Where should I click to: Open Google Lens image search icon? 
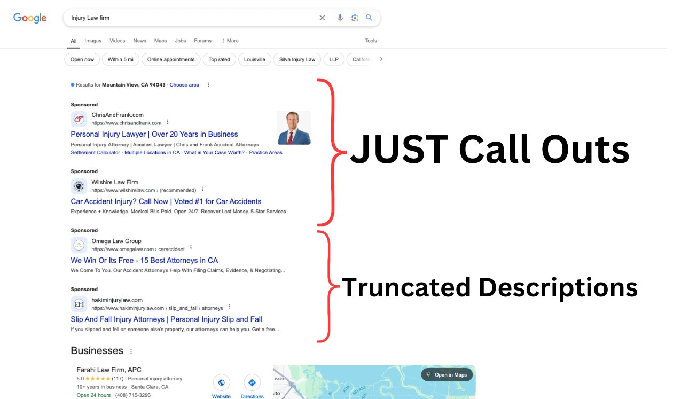click(x=355, y=17)
